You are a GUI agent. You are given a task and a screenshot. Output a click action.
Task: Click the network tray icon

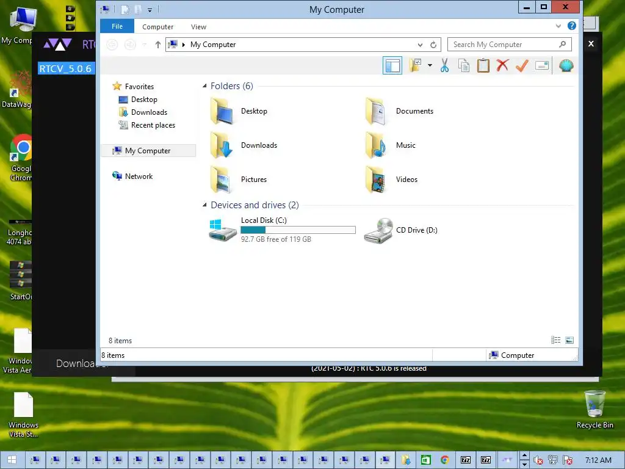[553, 460]
